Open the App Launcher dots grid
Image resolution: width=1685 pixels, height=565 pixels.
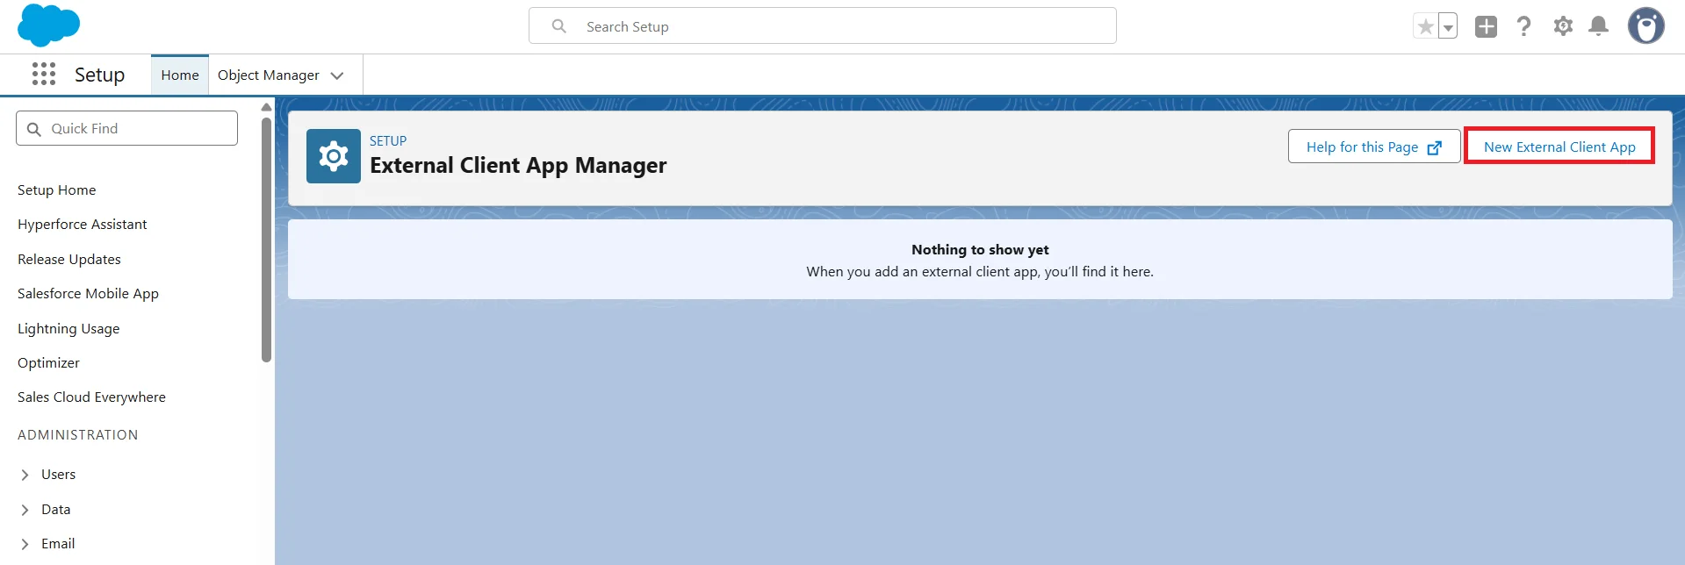(44, 74)
